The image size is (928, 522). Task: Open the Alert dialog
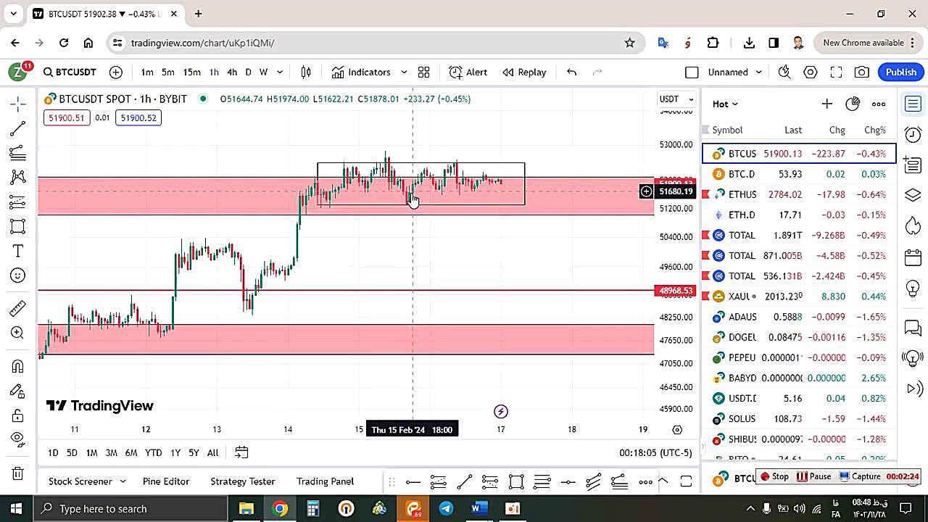pyautogui.click(x=468, y=72)
